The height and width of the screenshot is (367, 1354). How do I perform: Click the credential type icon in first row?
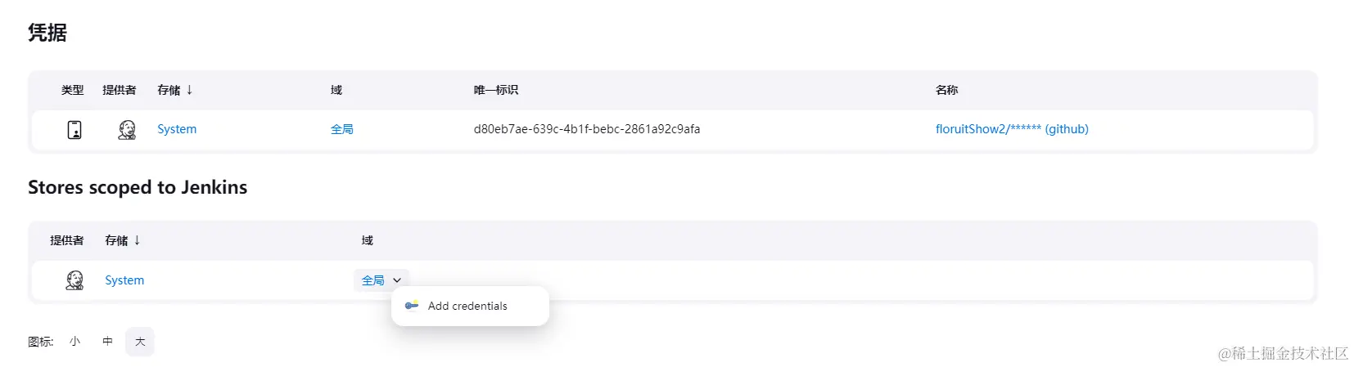[x=74, y=129]
